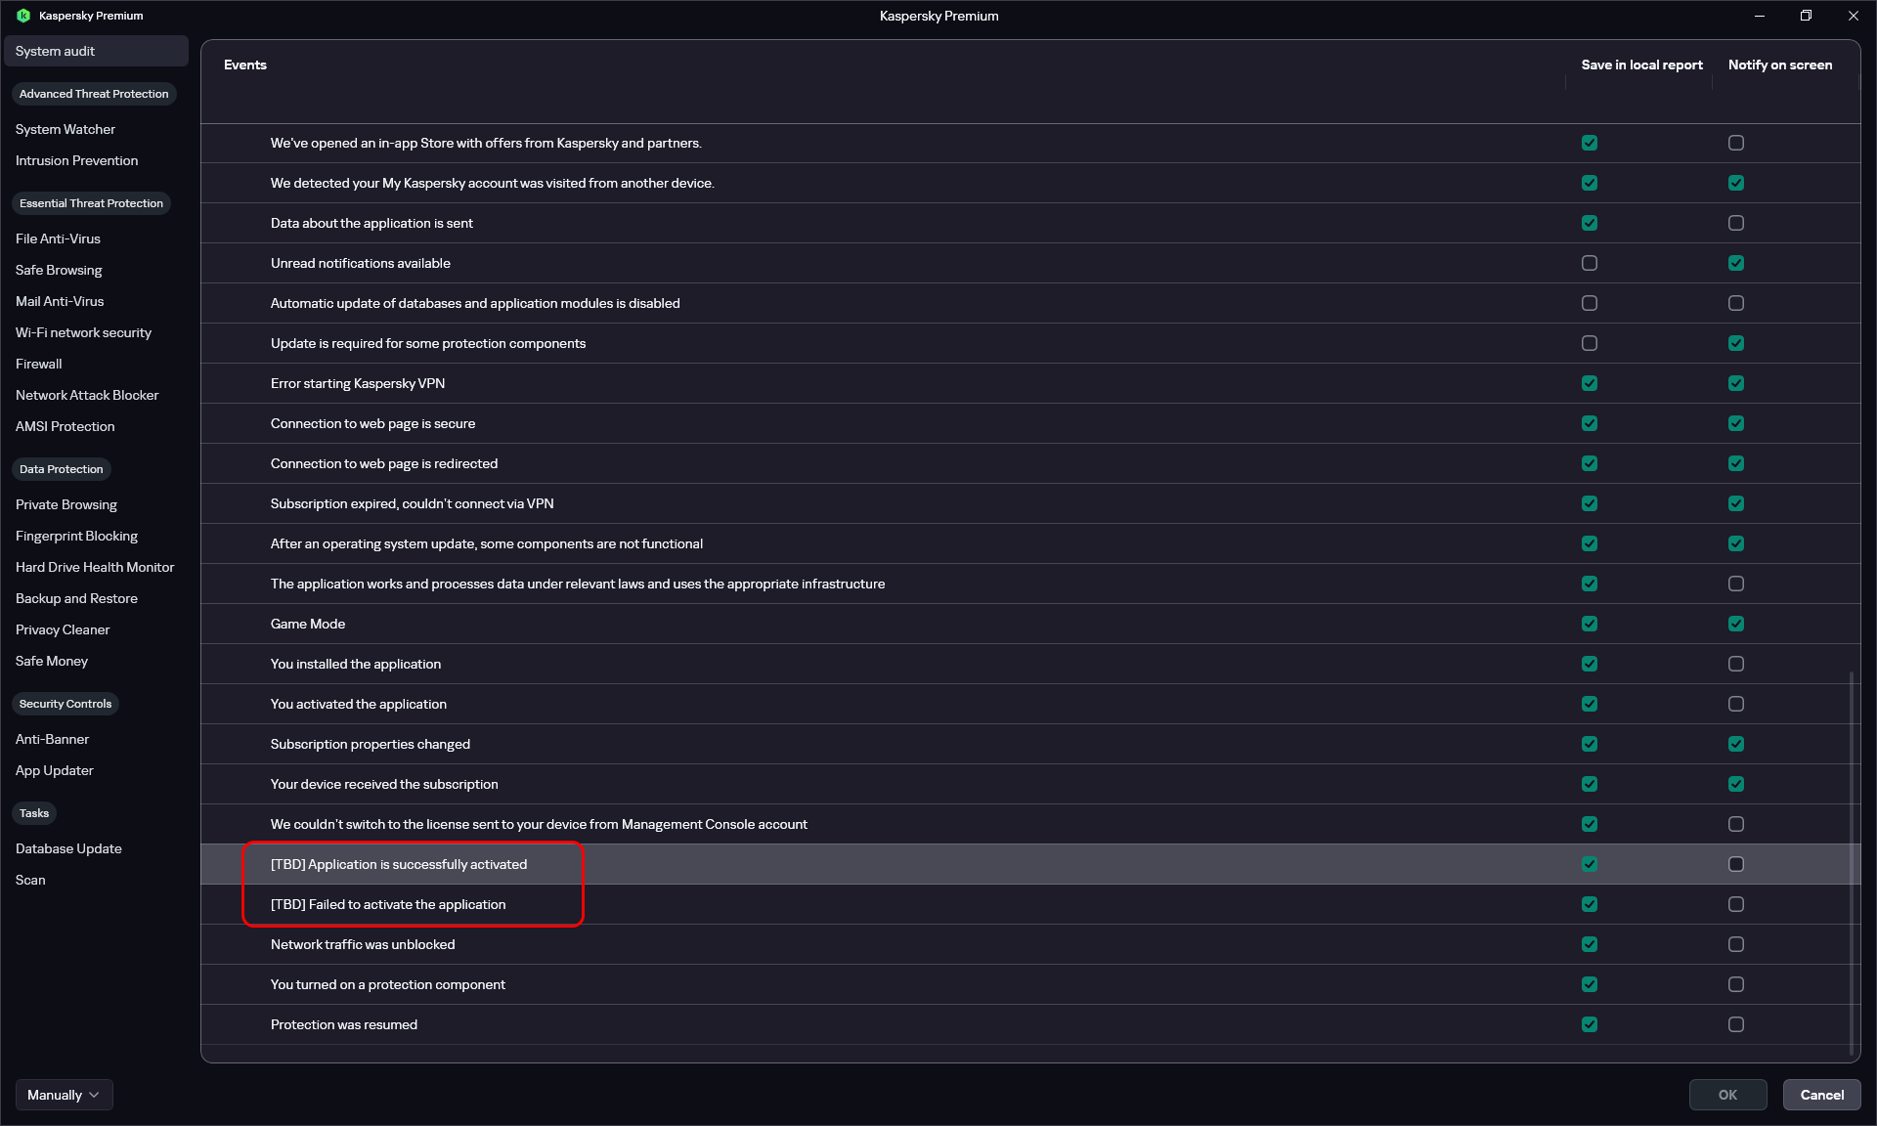Enable local report for Unread notifications available
The width and height of the screenshot is (1877, 1126).
(x=1590, y=263)
